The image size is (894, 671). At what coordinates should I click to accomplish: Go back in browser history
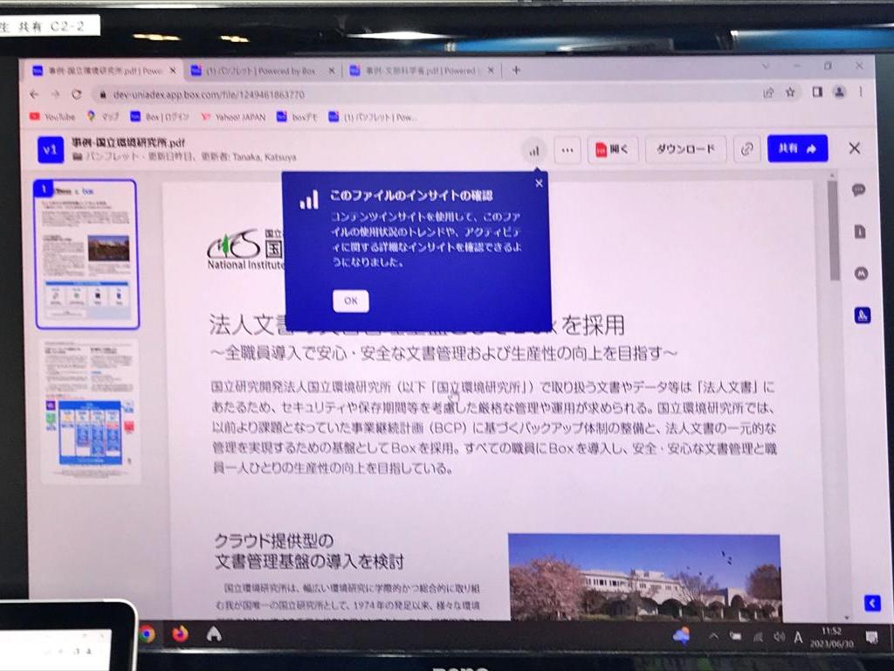(x=34, y=94)
